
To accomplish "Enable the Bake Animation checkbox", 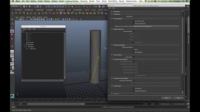I will pyautogui.click(x=133, y=31).
